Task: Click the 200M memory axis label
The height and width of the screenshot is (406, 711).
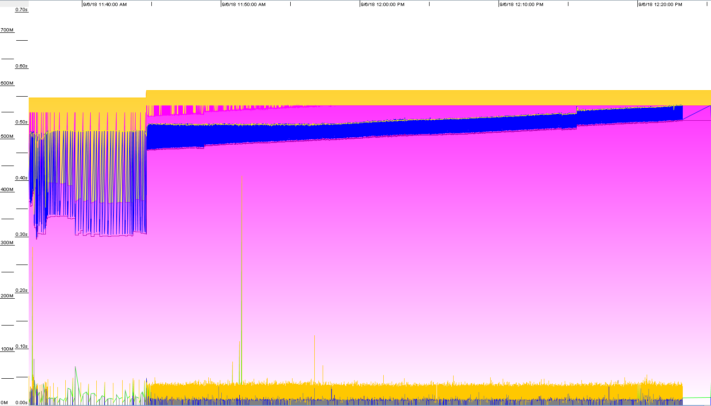Action: (x=7, y=296)
